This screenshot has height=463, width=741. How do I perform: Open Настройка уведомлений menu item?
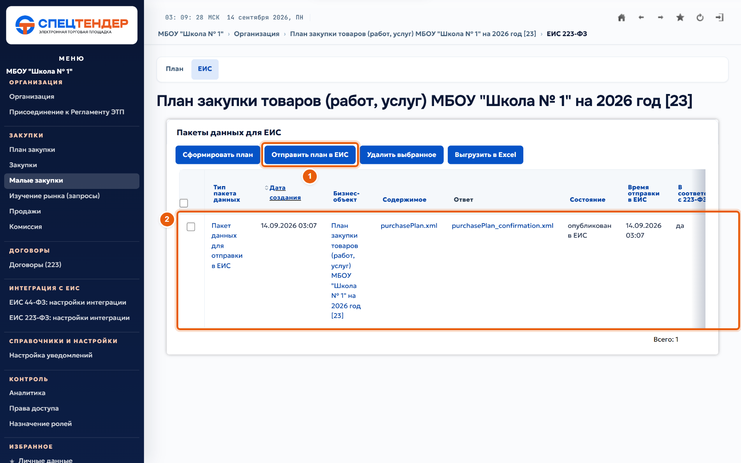click(72, 355)
